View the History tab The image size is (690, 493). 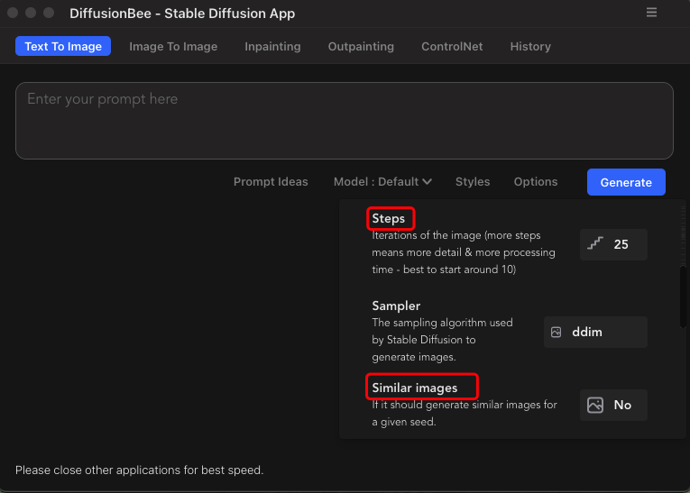click(x=530, y=46)
